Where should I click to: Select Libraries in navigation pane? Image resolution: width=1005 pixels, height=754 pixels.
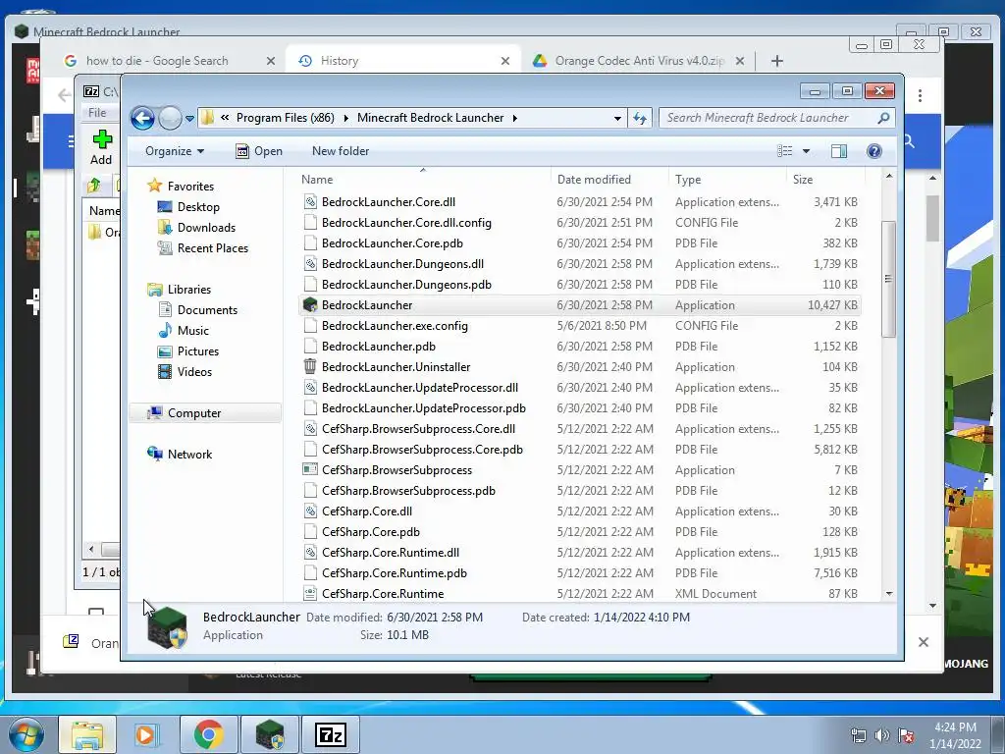(x=189, y=290)
